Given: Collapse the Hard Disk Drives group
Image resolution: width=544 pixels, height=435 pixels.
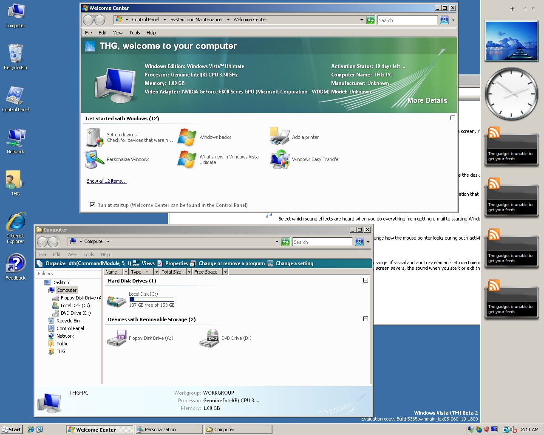Looking at the screenshot, I should (x=365, y=280).
